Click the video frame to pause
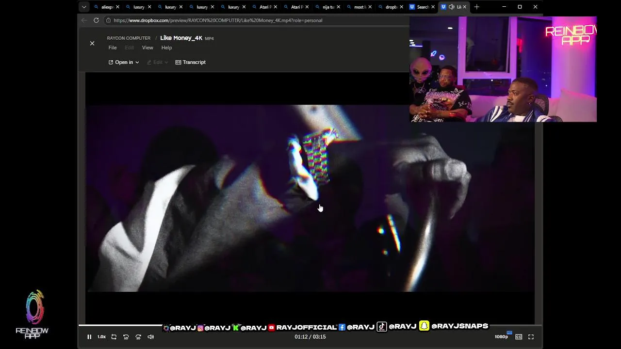The width and height of the screenshot is (621, 349). tap(310, 198)
